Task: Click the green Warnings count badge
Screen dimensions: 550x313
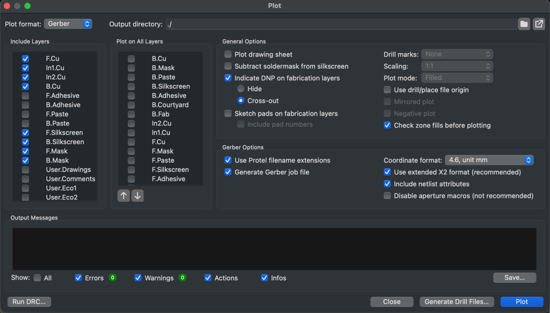Action: [182, 278]
